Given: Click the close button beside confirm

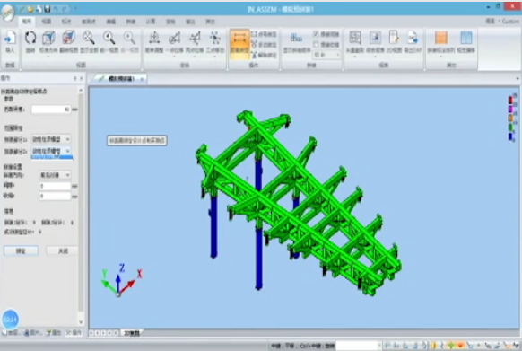Looking at the screenshot, I should pyautogui.click(x=63, y=250).
